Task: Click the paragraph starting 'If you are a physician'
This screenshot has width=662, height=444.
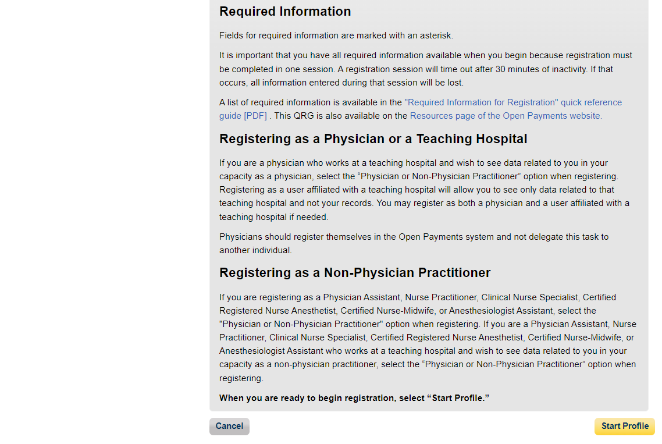Action: [407, 163]
